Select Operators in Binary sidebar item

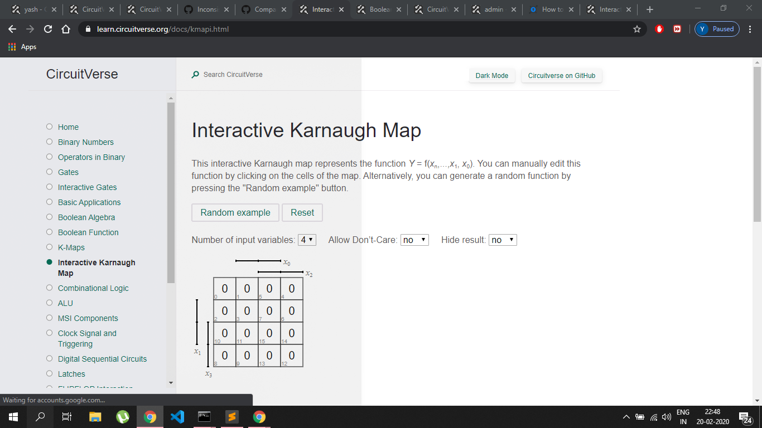click(91, 157)
